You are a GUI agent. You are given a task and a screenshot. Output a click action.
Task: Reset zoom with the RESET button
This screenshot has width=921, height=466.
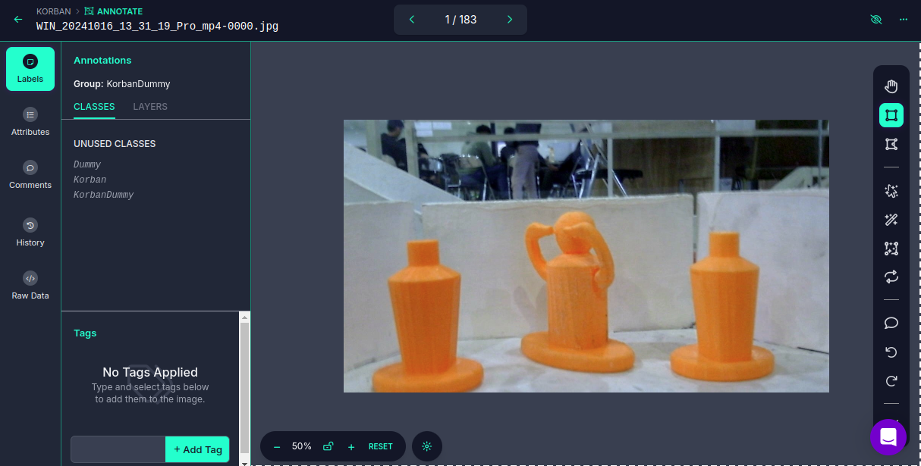click(380, 446)
